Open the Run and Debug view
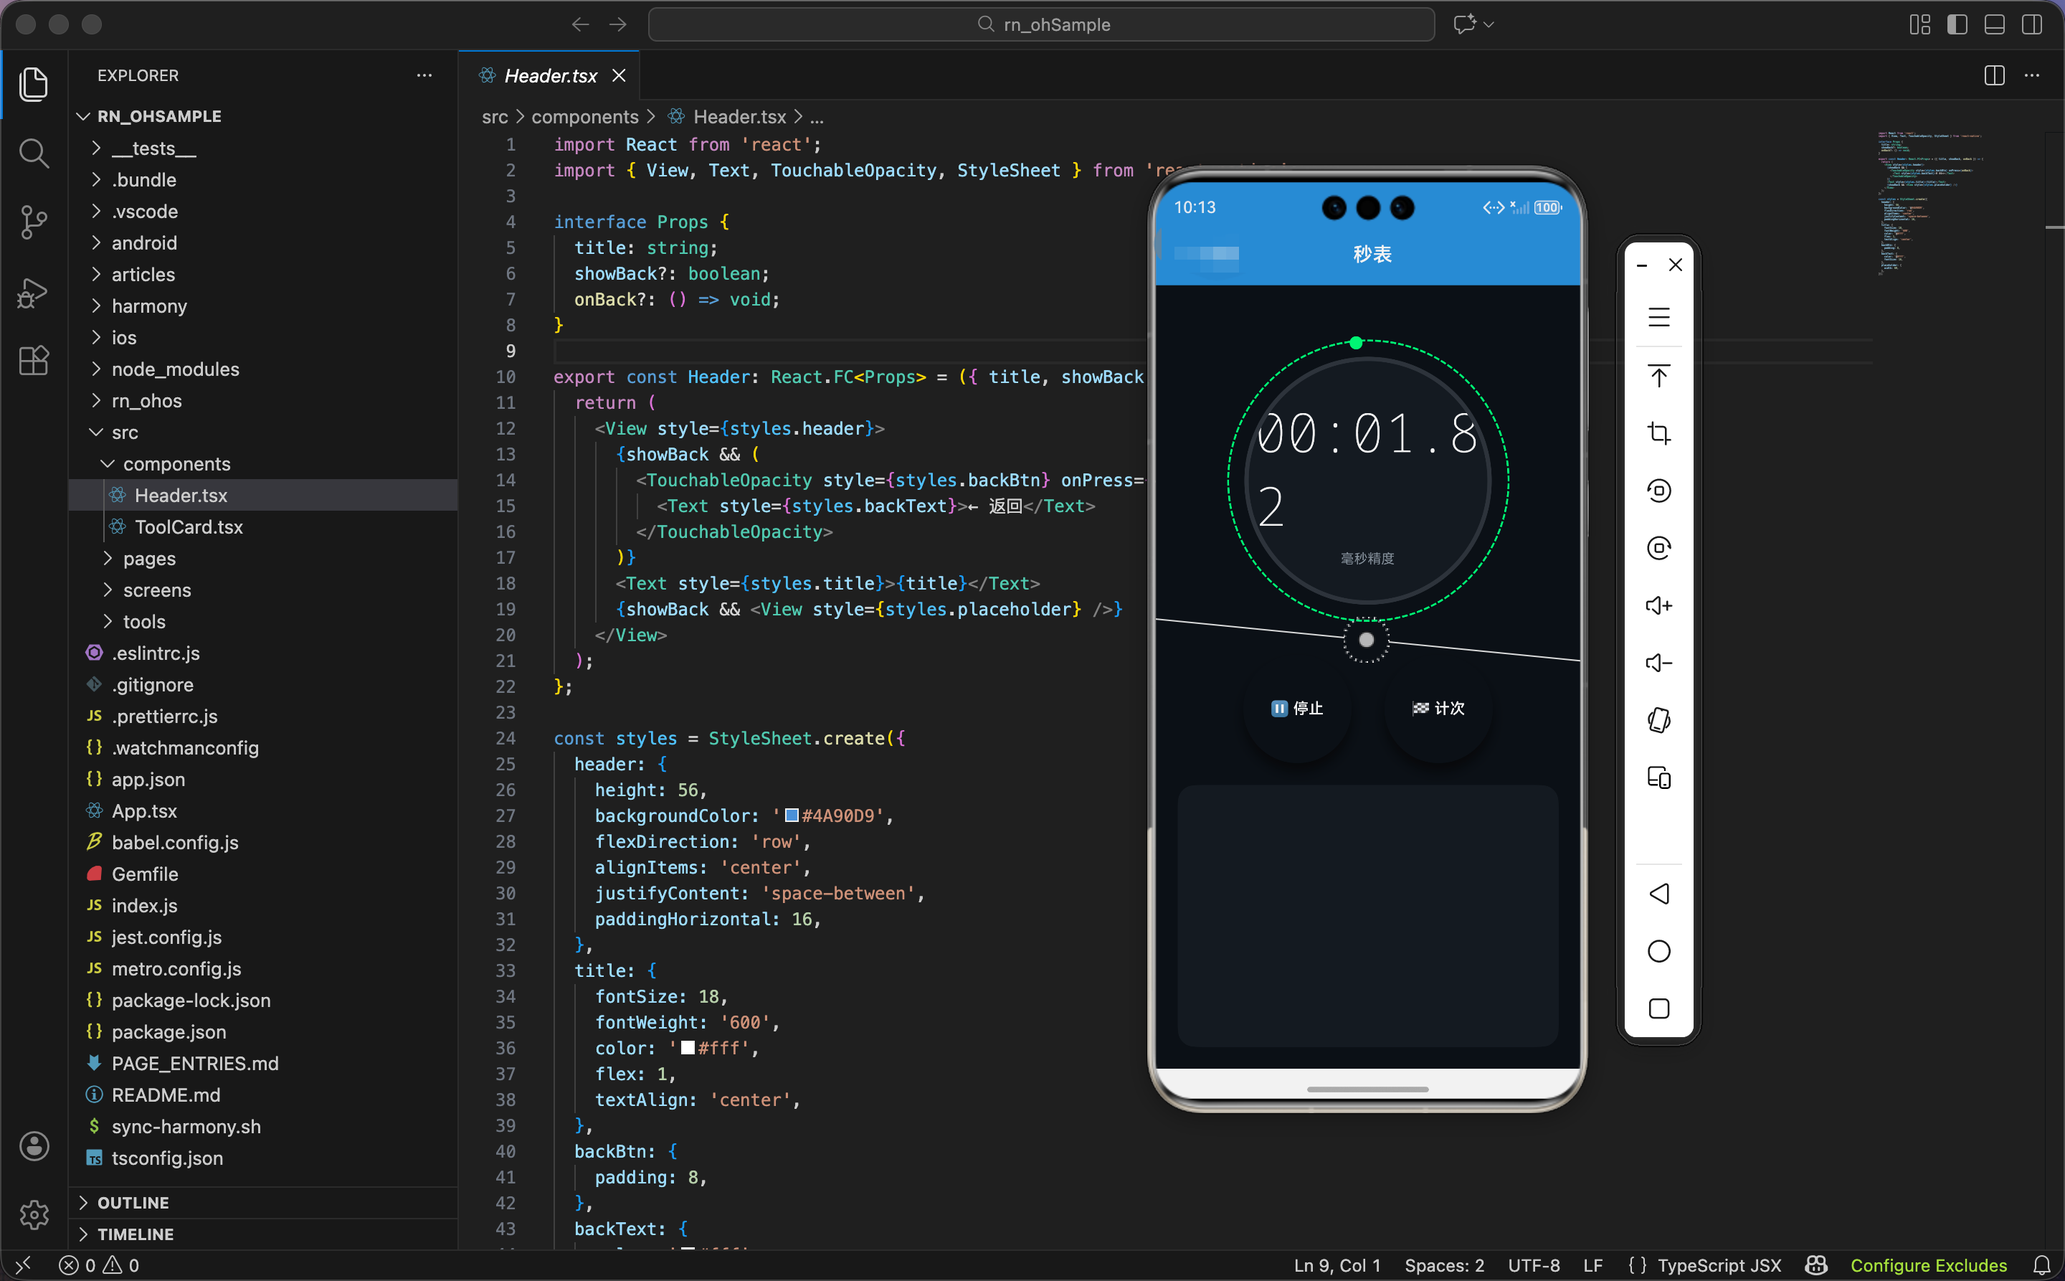2065x1281 pixels. pos(33,293)
